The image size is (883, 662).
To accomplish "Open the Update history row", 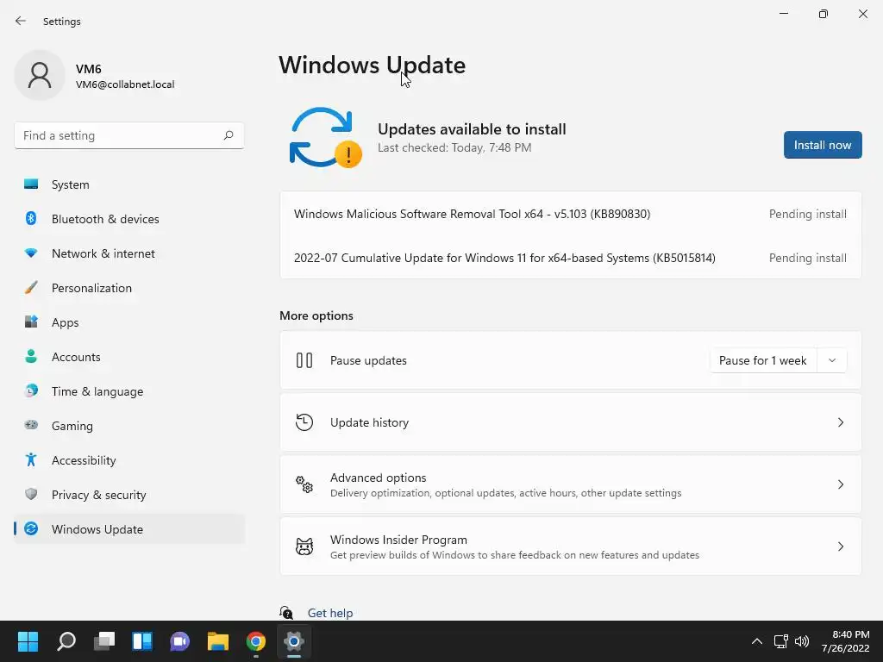I will click(x=571, y=422).
